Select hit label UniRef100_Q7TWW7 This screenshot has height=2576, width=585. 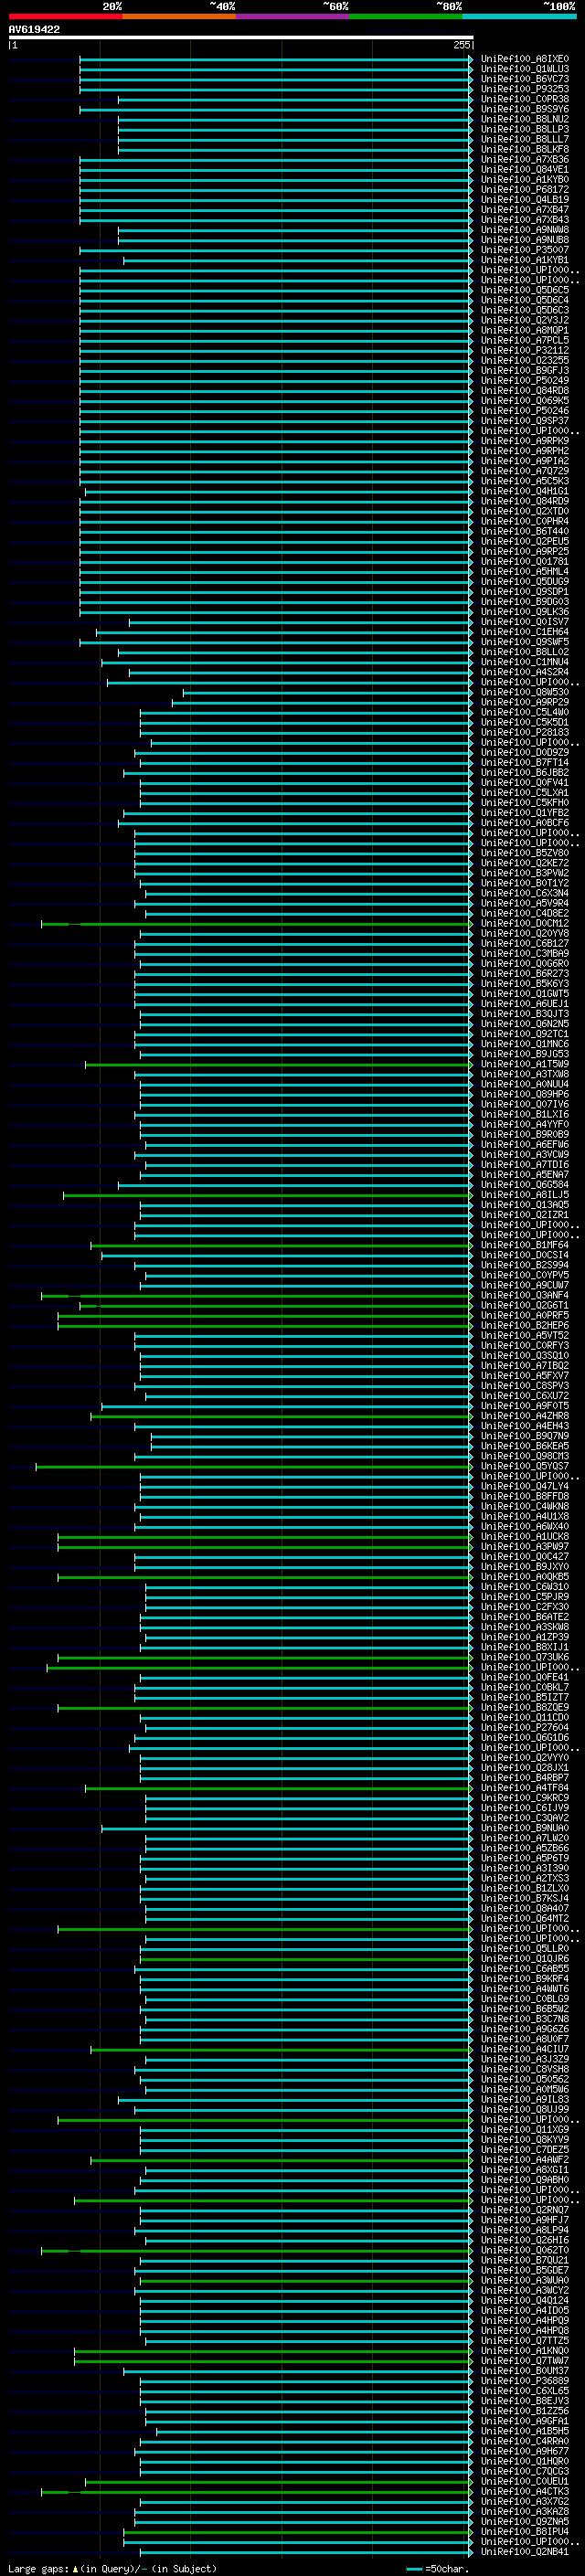coord(524,2361)
